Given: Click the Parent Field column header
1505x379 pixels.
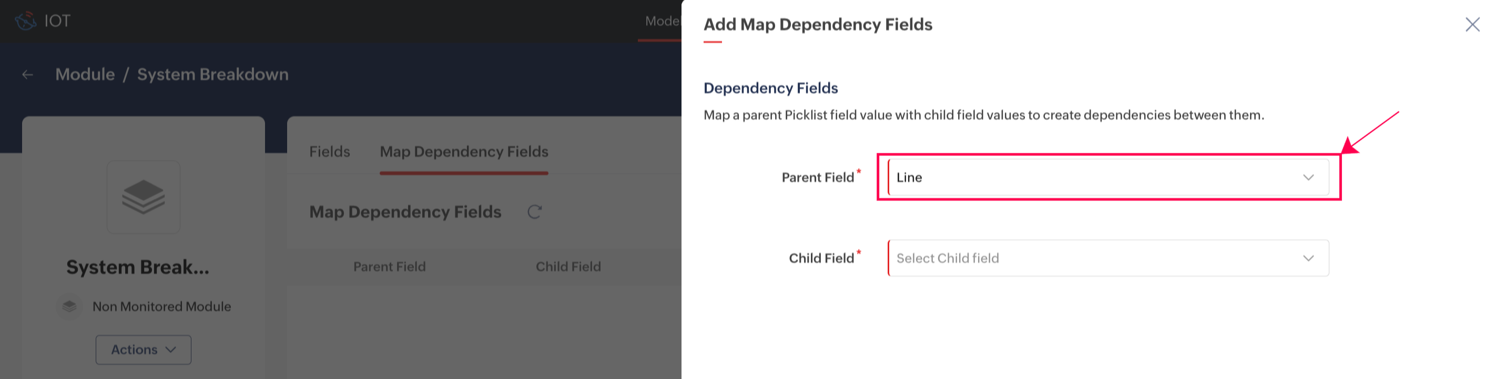Looking at the screenshot, I should [389, 267].
